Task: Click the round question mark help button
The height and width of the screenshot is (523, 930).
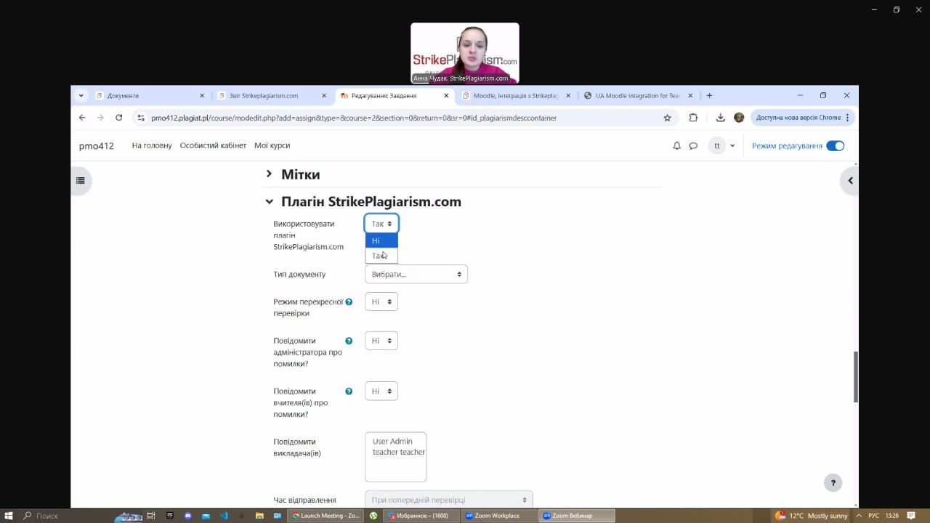Action: (x=833, y=482)
